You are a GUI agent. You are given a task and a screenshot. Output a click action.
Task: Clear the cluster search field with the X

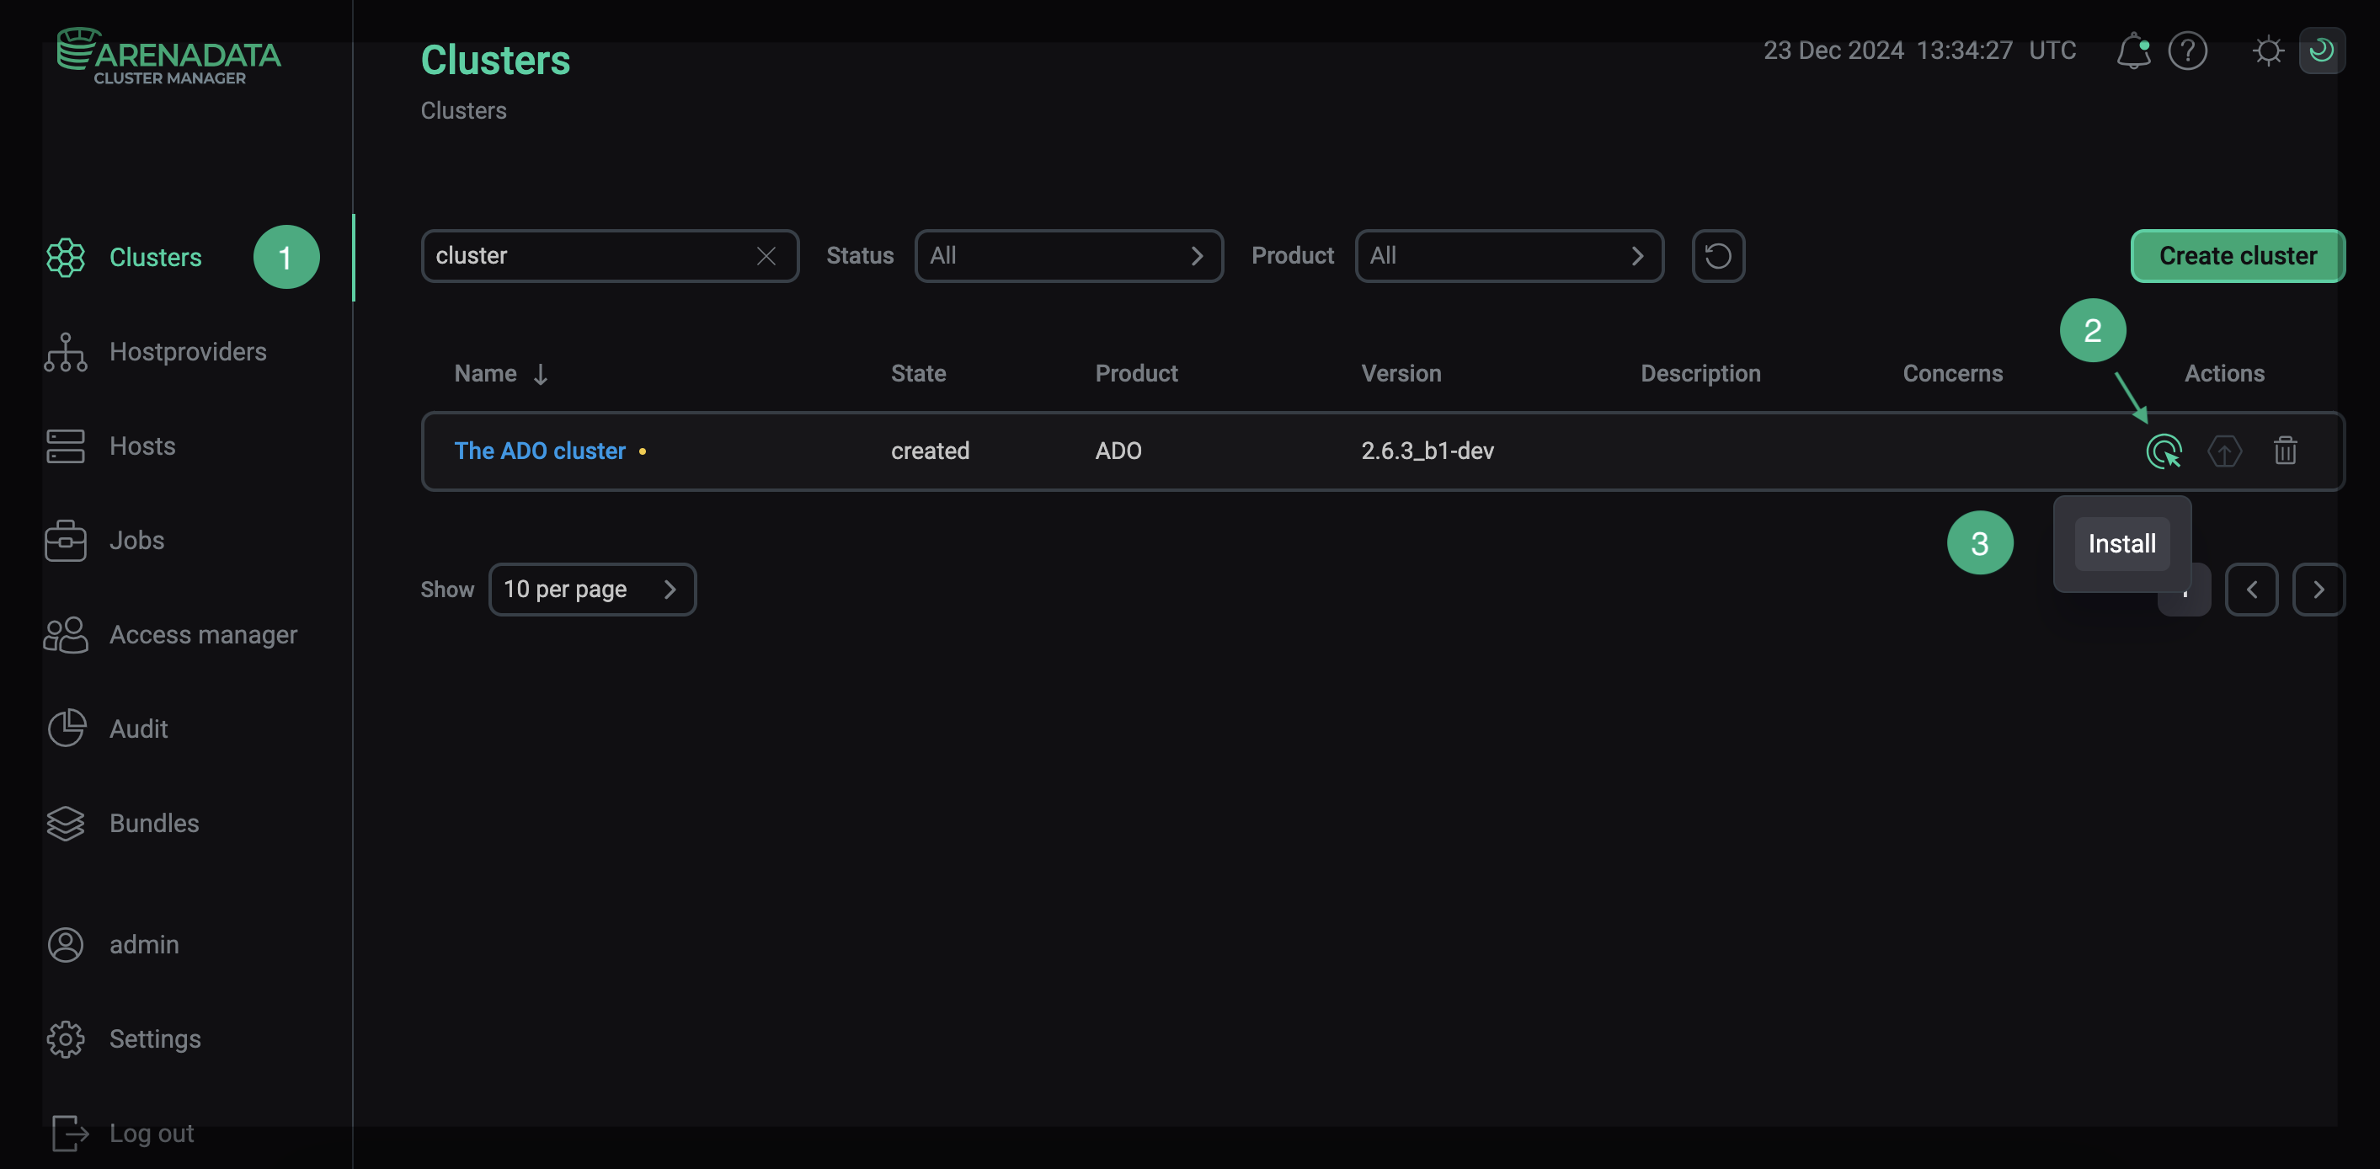point(767,256)
